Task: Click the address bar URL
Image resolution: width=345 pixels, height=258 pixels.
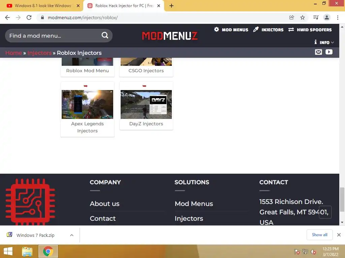Action: coord(83,17)
